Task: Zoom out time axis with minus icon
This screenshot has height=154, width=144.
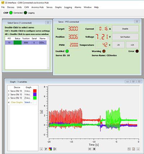Action: pos(90,149)
